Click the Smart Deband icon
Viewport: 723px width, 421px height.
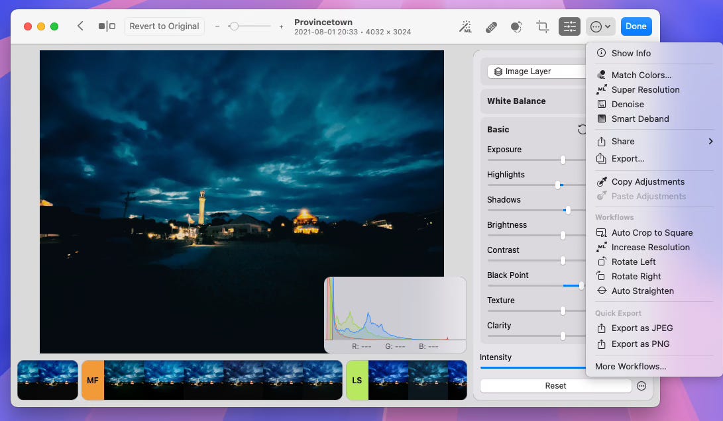pyautogui.click(x=601, y=118)
